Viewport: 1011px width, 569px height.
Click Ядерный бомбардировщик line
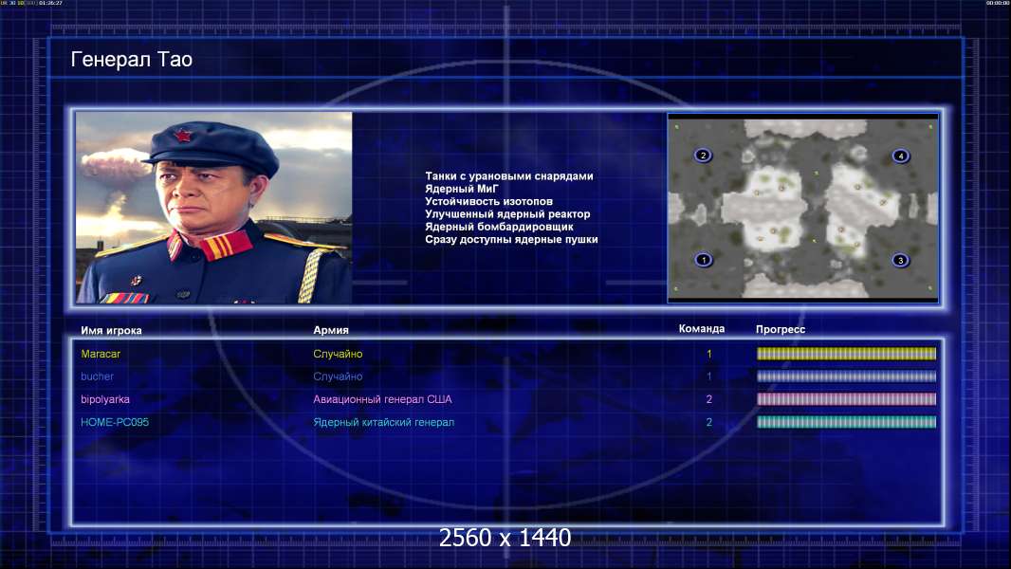499,227
